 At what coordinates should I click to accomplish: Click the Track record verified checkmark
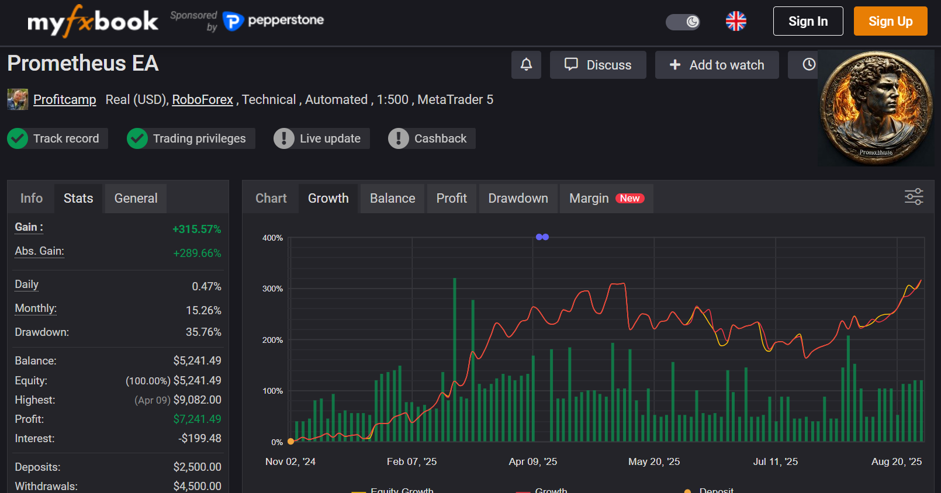pos(18,138)
